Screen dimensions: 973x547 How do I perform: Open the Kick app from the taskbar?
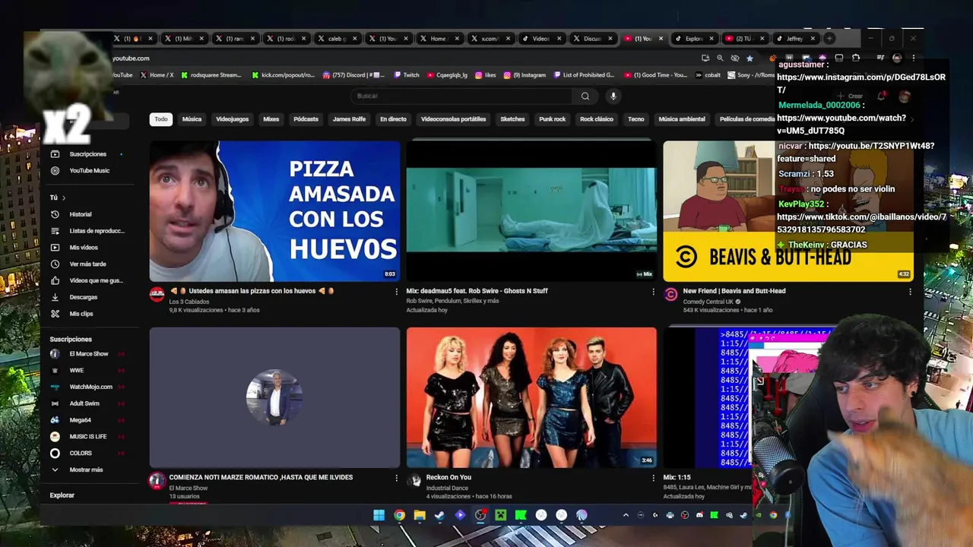pos(521,515)
